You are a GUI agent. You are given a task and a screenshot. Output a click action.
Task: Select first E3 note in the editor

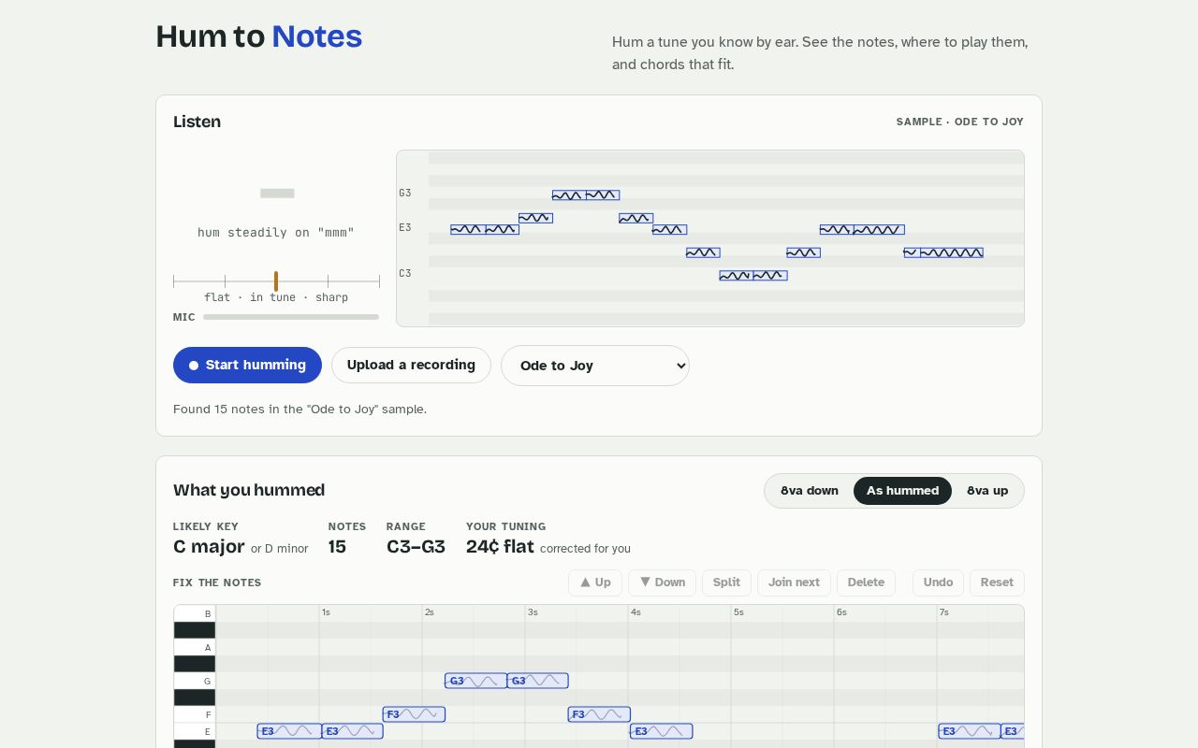[x=289, y=731]
